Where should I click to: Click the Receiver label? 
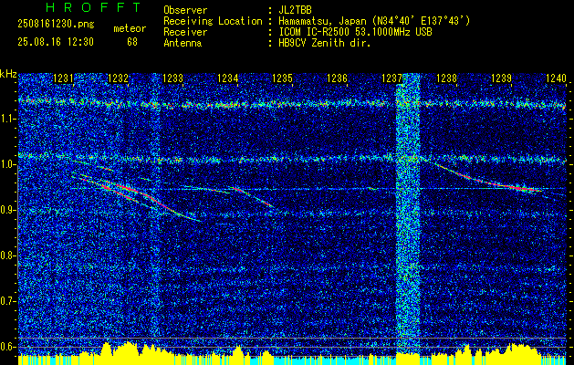pos(185,32)
